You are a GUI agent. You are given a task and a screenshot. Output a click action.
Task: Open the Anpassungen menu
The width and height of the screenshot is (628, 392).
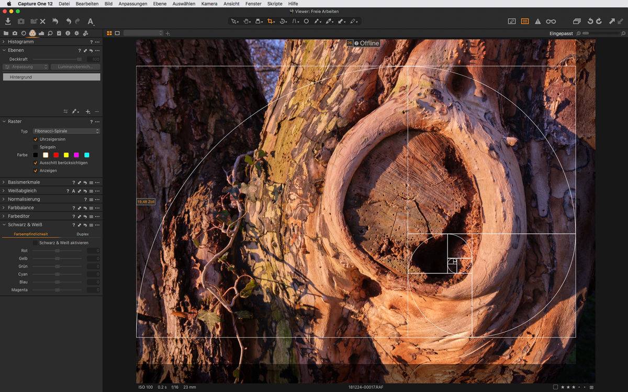click(x=132, y=4)
